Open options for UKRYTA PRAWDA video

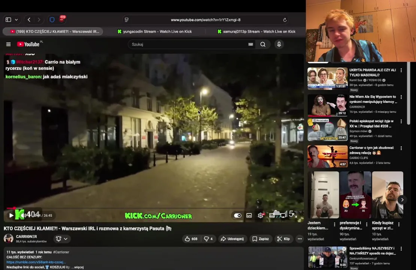tap(401, 70)
